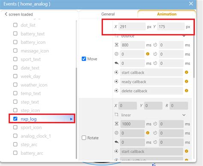This screenshot has width=203, height=166.
Task: Click the Move duration hourglass icon
Action: click(116, 45)
